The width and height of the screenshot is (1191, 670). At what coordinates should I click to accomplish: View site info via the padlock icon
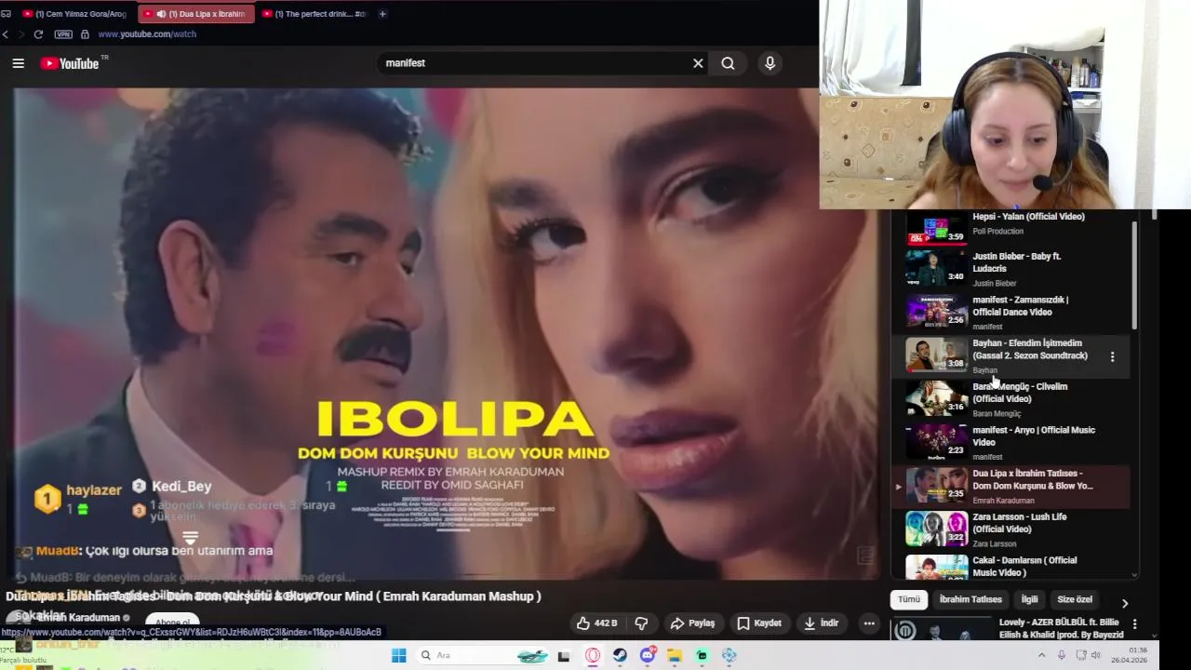point(85,34)
